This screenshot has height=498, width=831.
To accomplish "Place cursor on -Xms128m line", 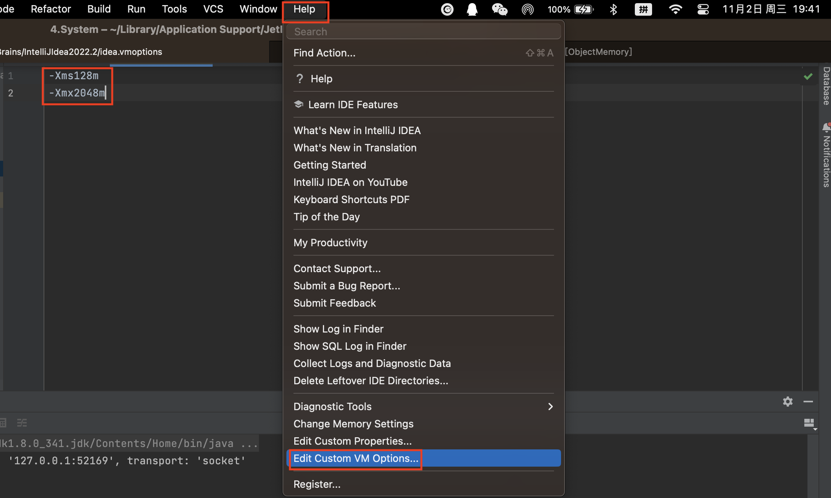I will click(73, 76).
